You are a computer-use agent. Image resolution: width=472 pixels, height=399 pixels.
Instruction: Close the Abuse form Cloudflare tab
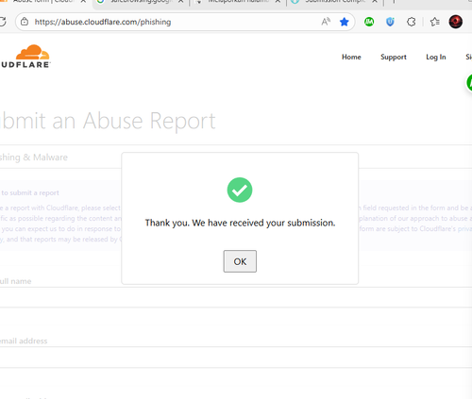pos(83,2)
